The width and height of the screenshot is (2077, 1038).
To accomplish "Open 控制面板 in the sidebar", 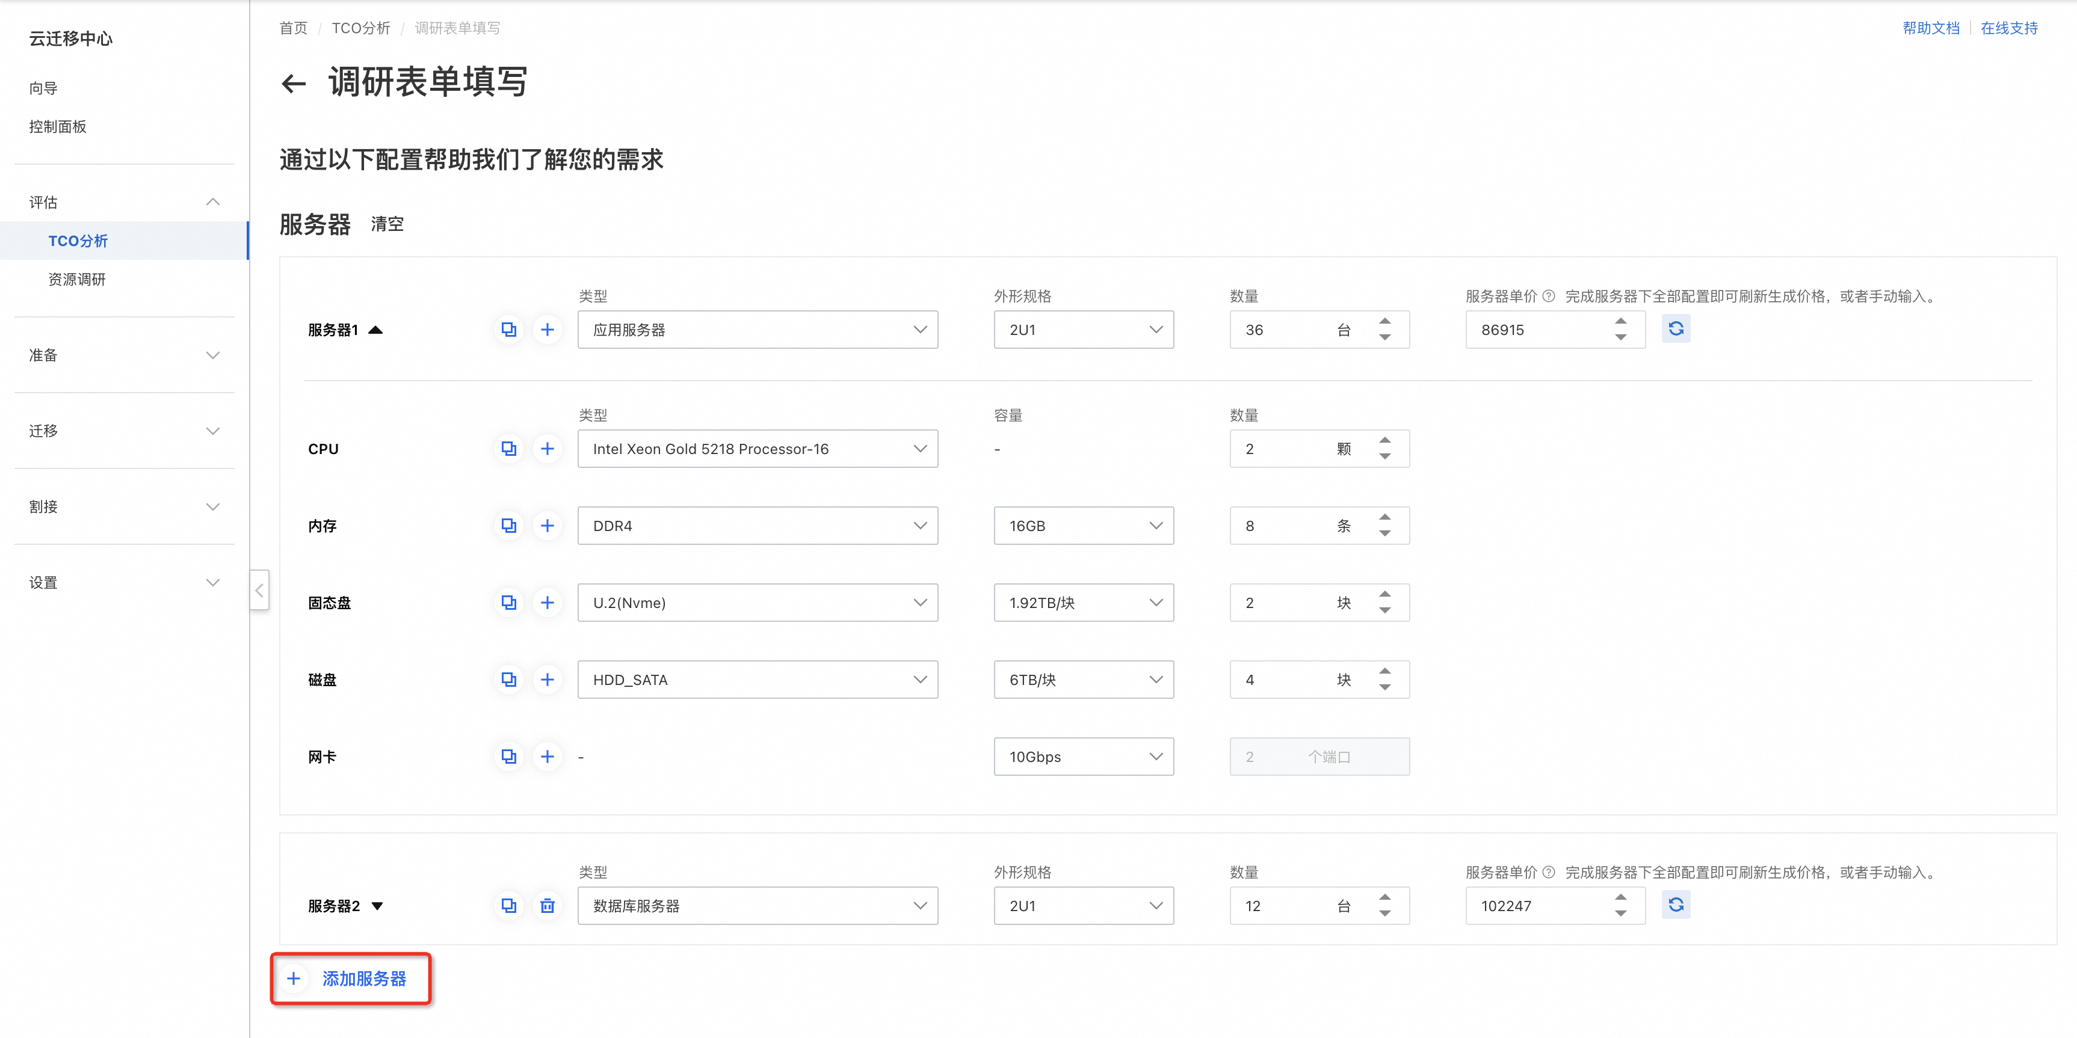I will click(x=57, y=126).
